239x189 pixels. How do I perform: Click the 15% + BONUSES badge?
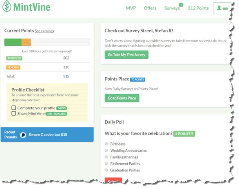[x=56, y=114]
